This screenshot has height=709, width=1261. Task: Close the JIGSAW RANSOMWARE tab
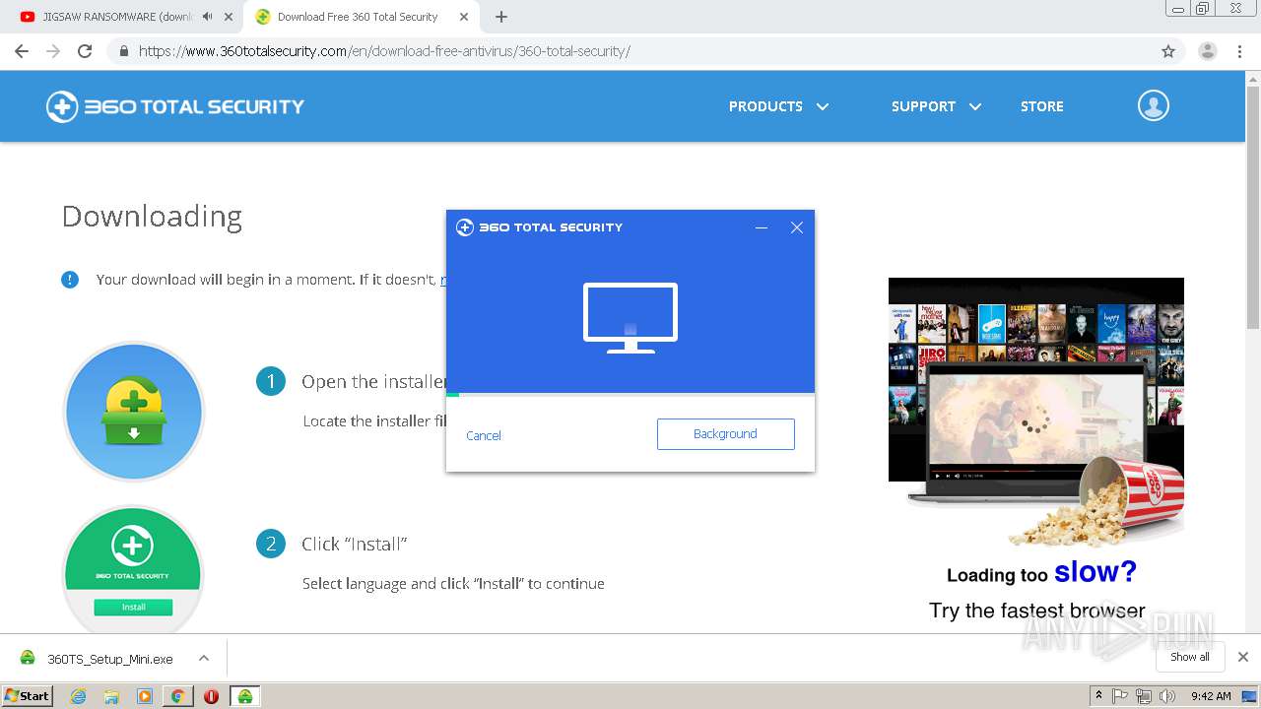coord(229,17)
